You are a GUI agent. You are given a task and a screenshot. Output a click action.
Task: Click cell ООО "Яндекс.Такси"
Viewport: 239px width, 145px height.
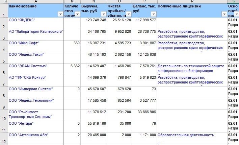pos(36,58)
